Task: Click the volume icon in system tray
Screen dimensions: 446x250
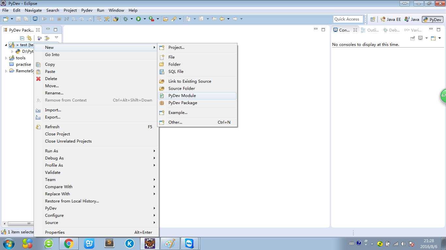Action: [x=403, y=243]
